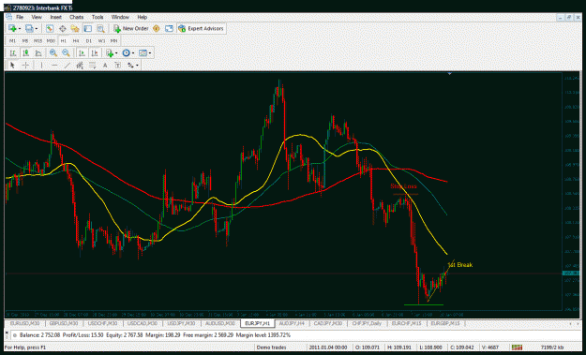The image size is (586, 355).
Task: Select the 1st Break label on chart
Action: (x=460, y=265)
